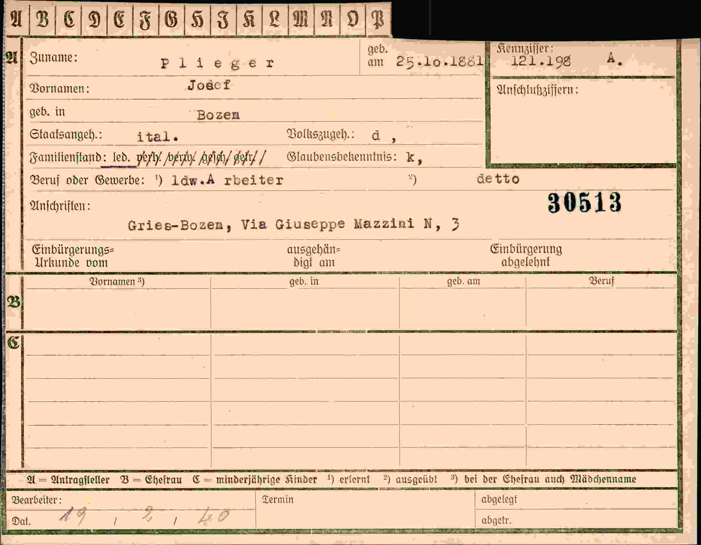Click the 'Termin' label
This screenshot has height=545, width=701.
coord(278,500)
